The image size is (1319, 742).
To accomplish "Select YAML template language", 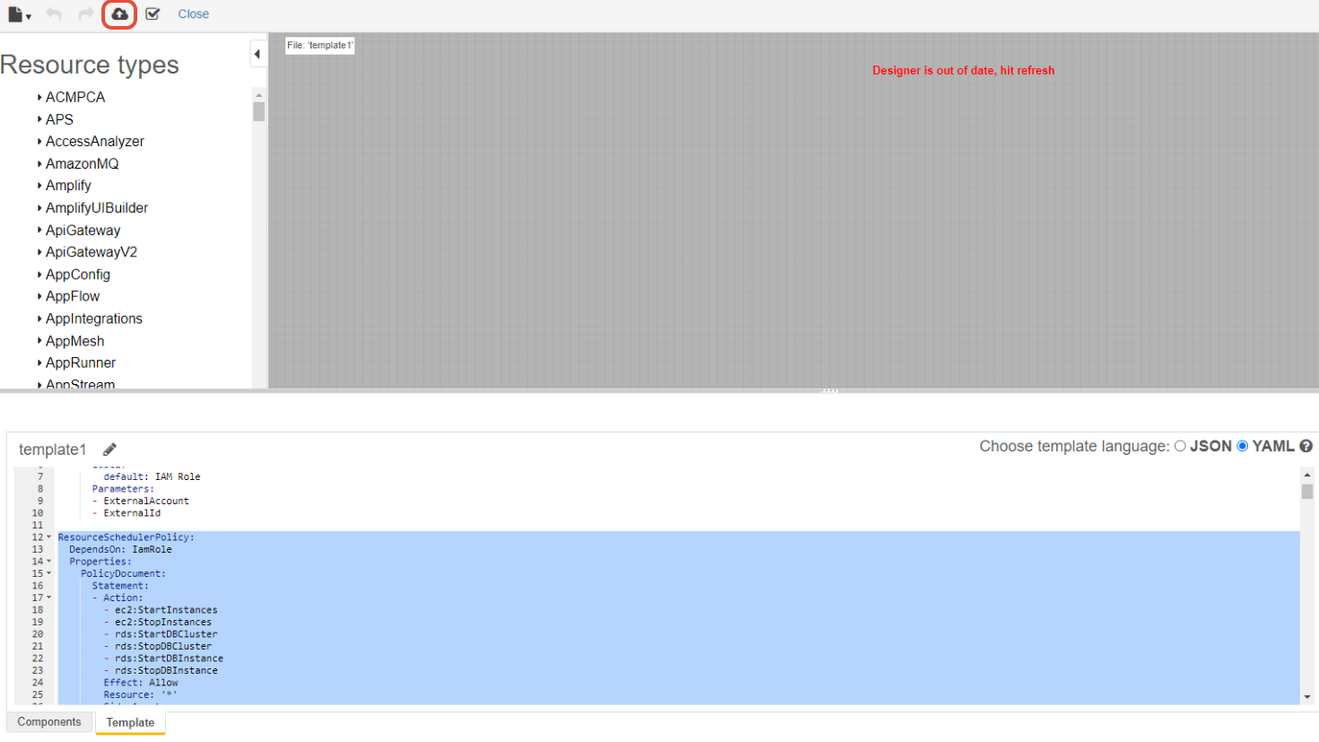I will click(x=1243, y=446).
